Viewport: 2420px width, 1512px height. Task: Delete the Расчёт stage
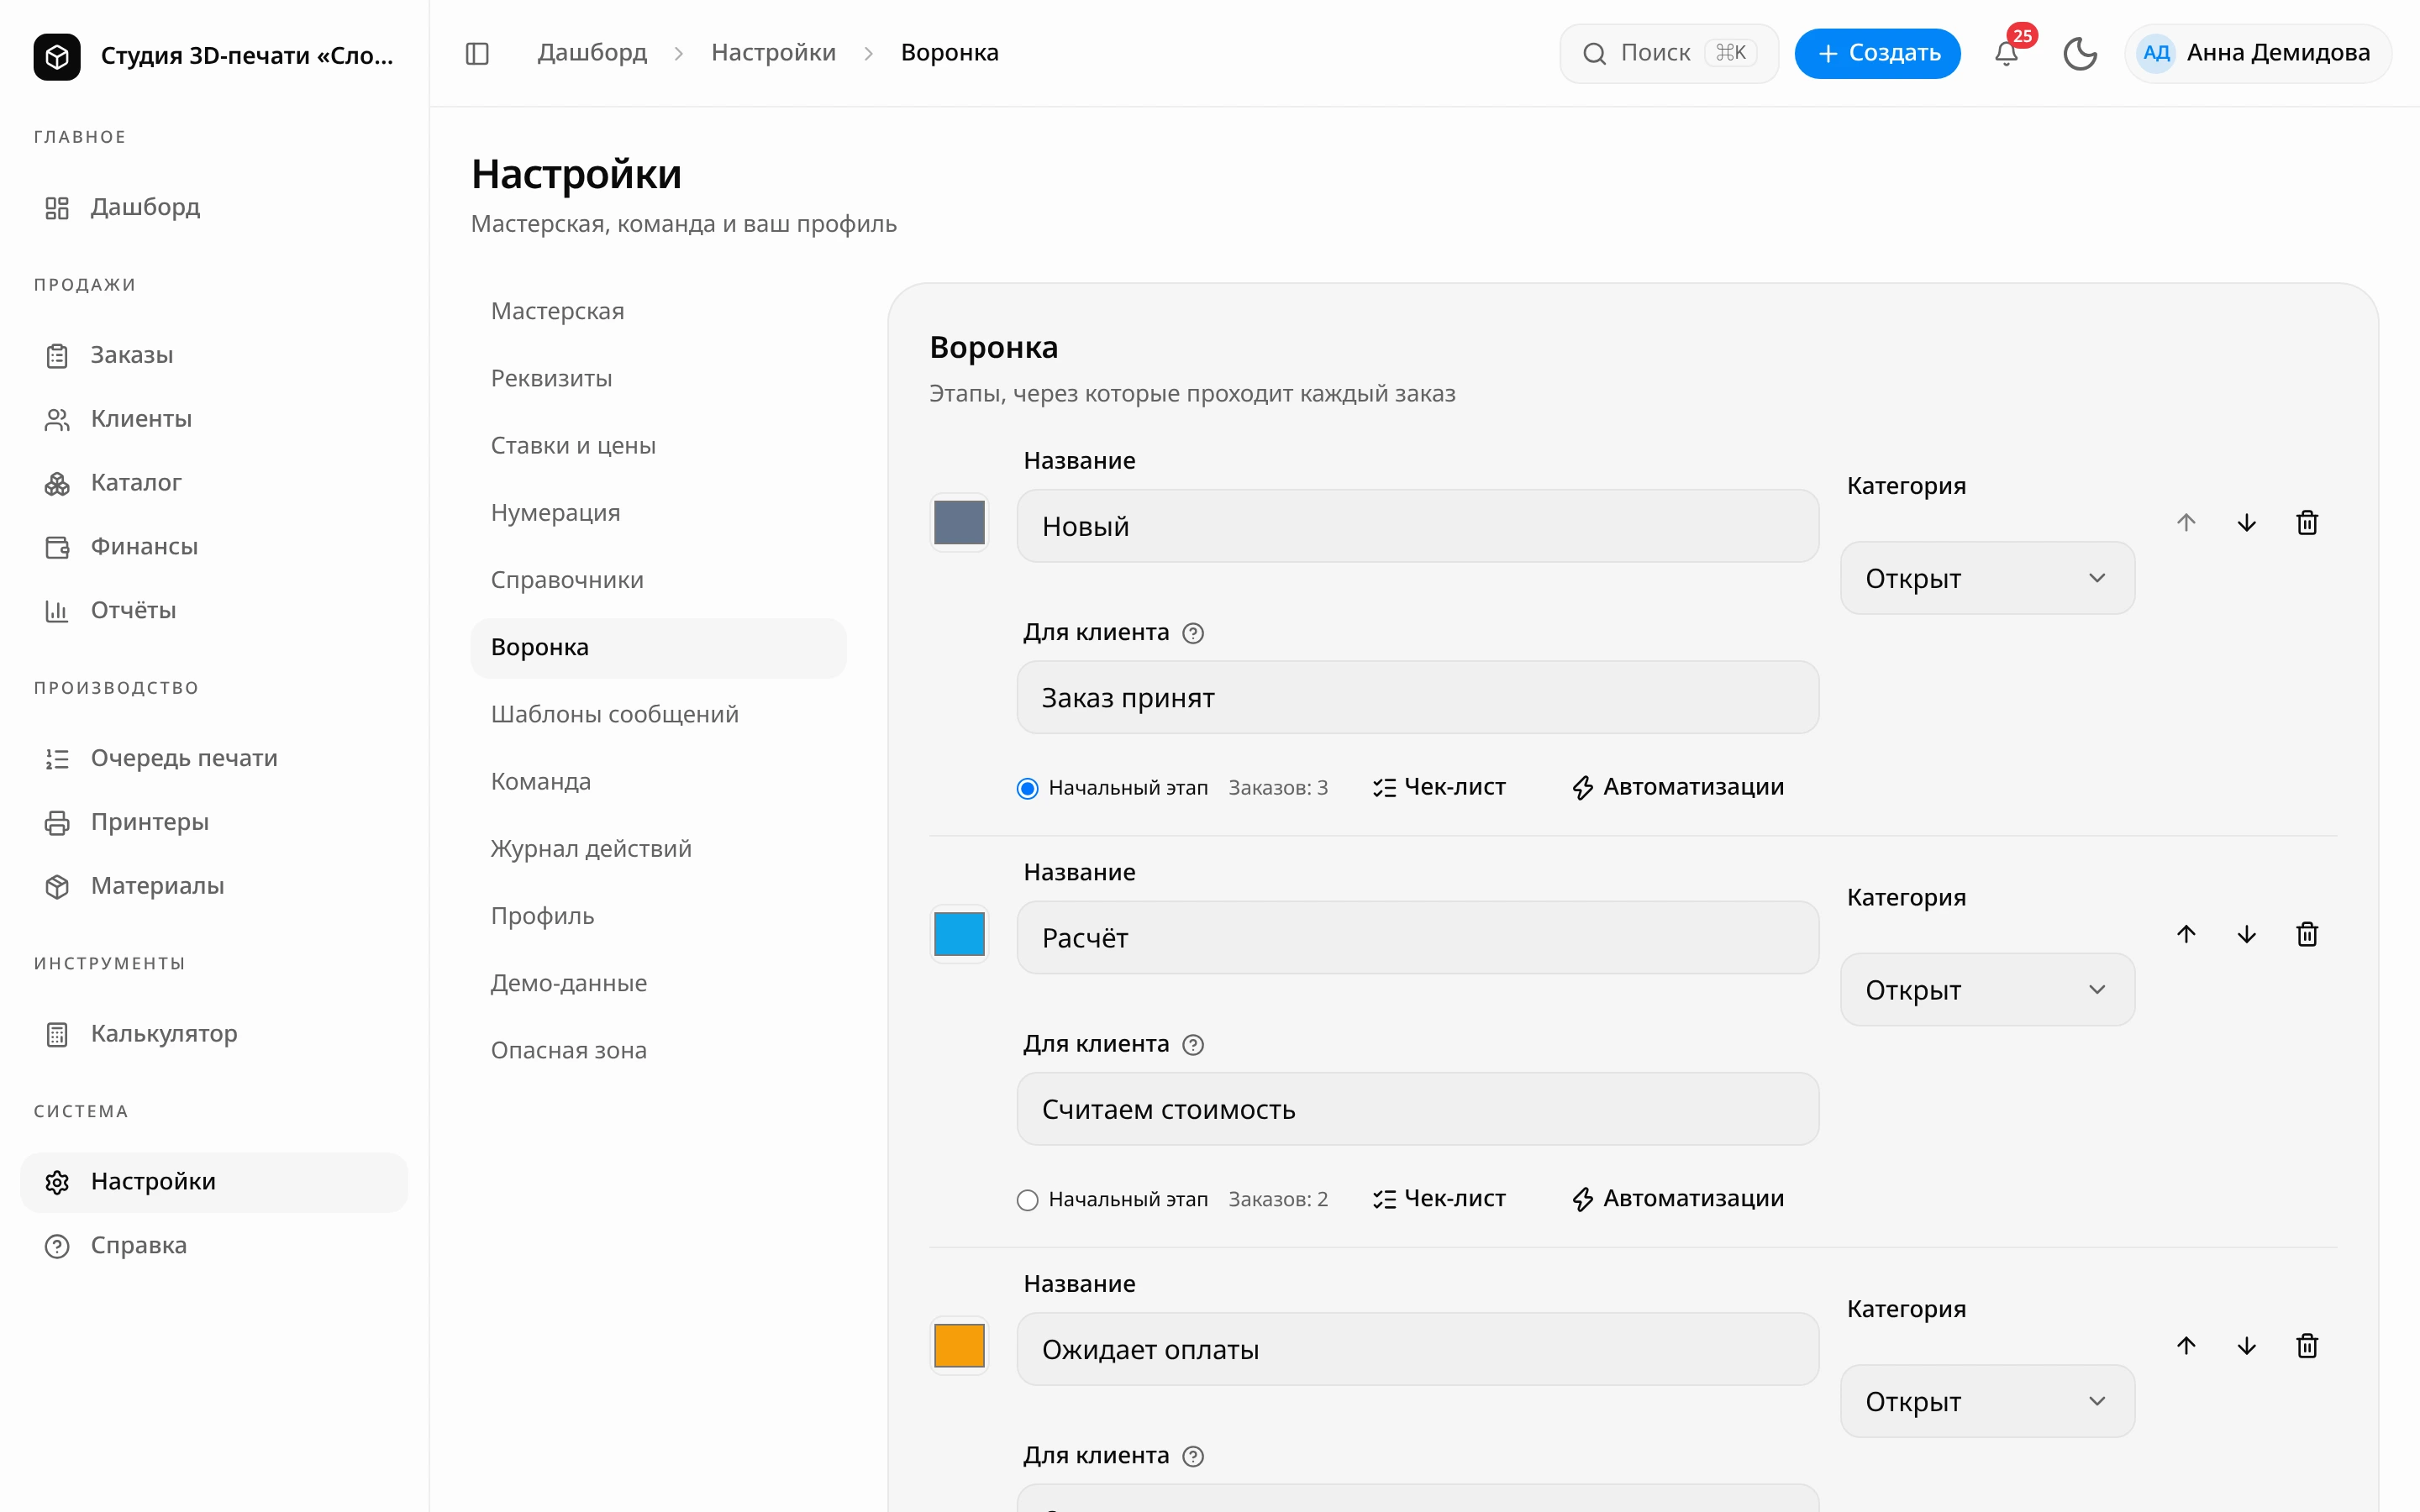point(2307,934)
